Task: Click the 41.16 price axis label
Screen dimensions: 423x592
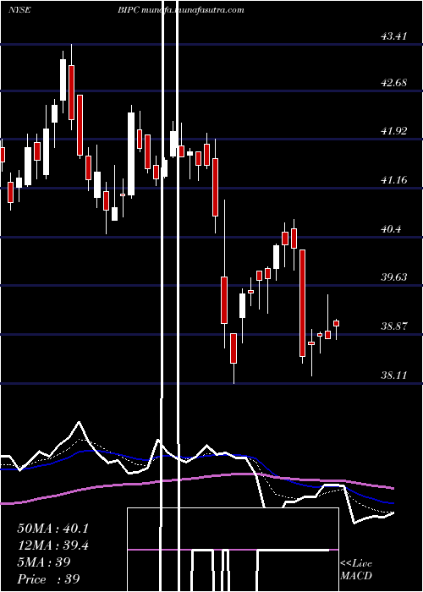Action: (394, 180)
